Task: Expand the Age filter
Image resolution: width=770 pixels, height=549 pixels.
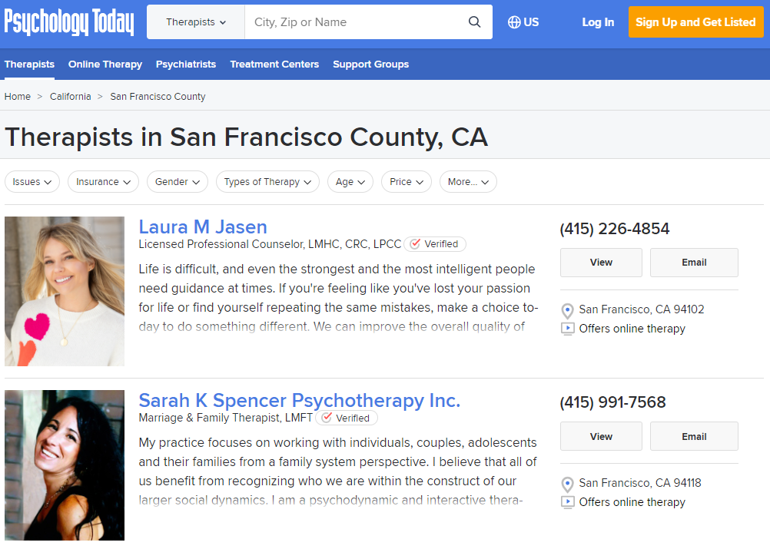Action: tap(350, 181)
